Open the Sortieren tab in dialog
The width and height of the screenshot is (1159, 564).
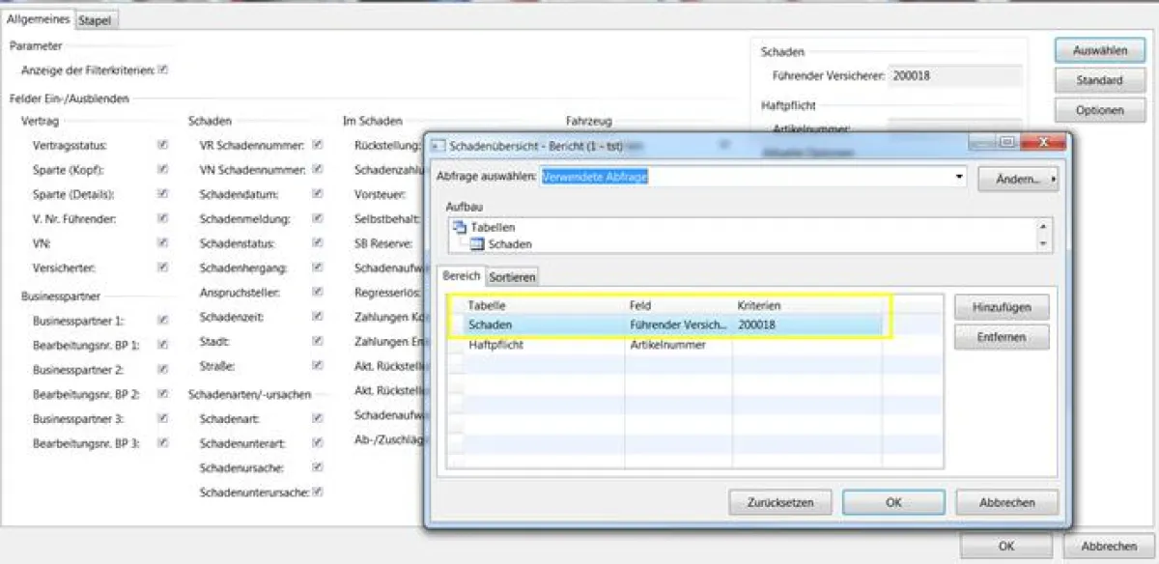pos(512,277)
